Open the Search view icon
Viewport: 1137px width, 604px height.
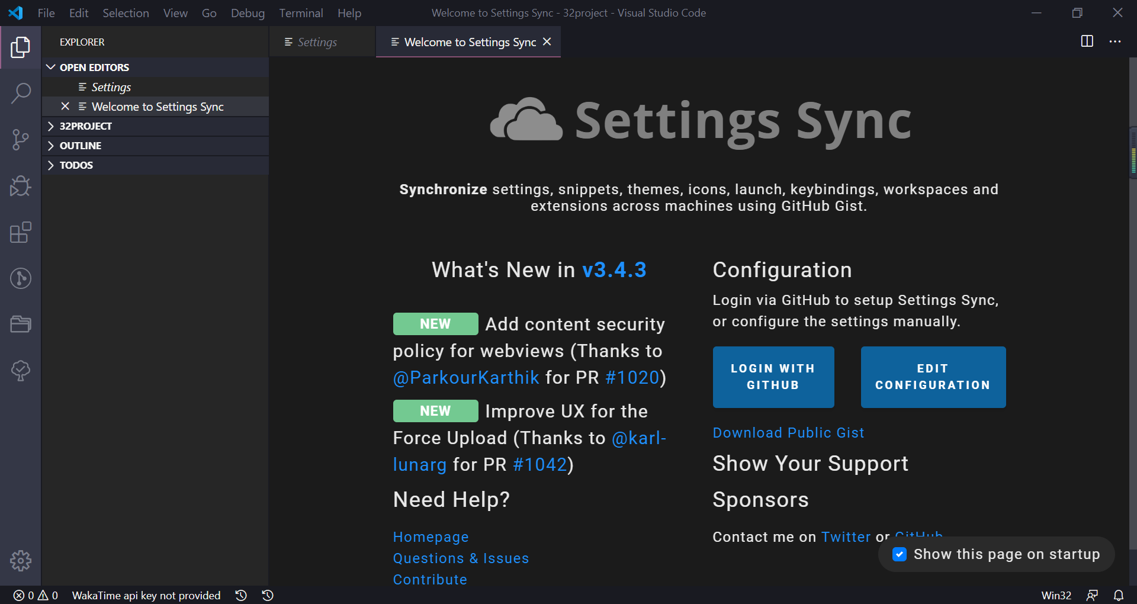click(x=20, y=94)
